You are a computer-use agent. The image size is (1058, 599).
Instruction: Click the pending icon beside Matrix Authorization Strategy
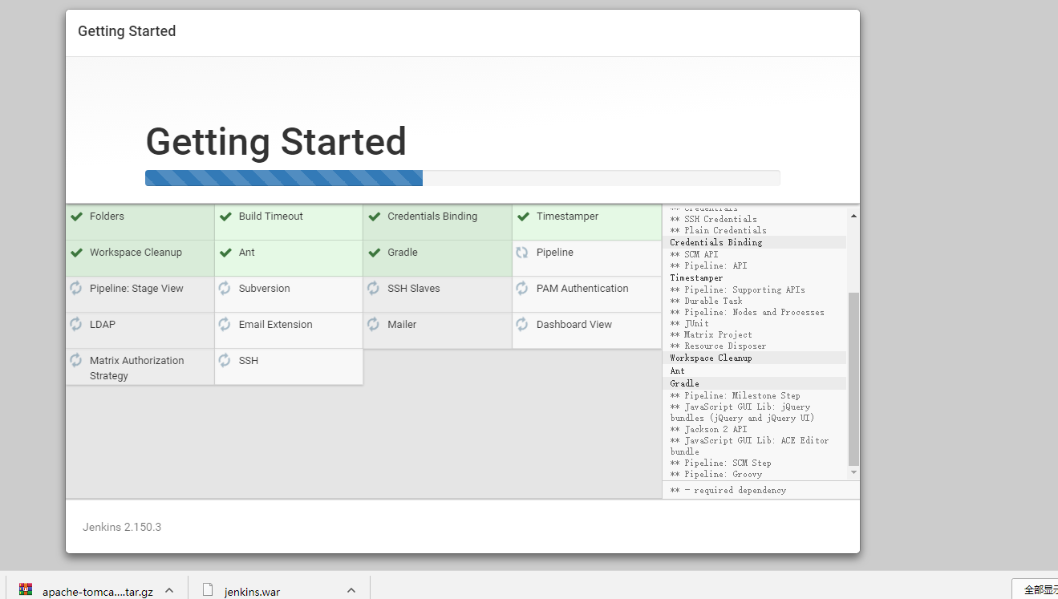(x=75, y=360)
